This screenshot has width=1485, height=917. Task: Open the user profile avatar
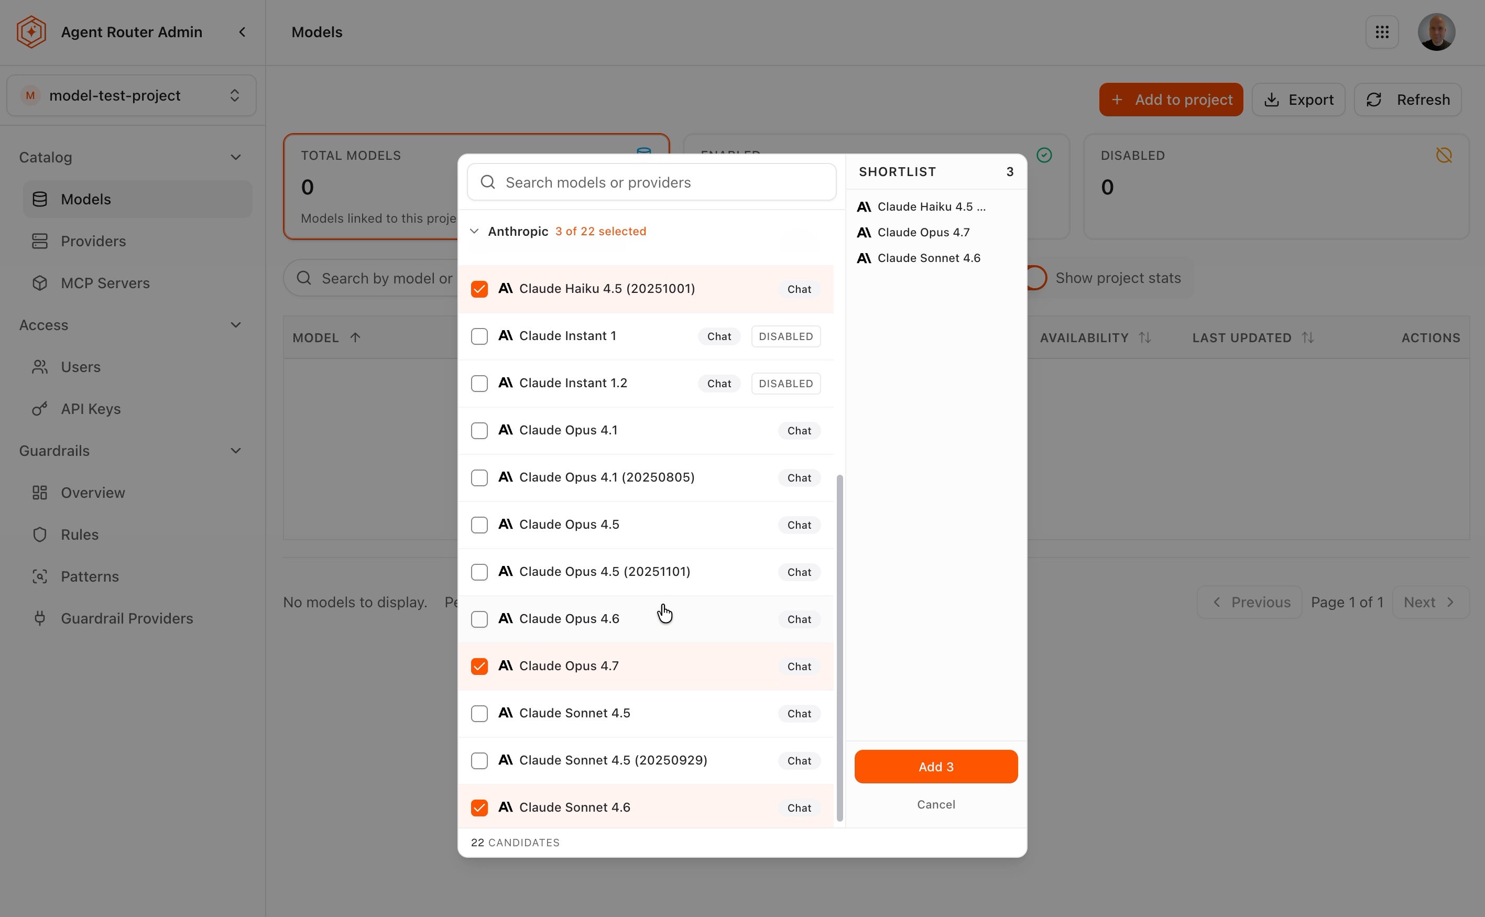(x=1436, y=31)
